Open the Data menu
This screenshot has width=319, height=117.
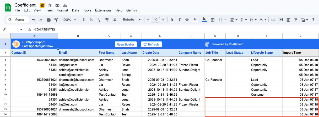(75, 10)
